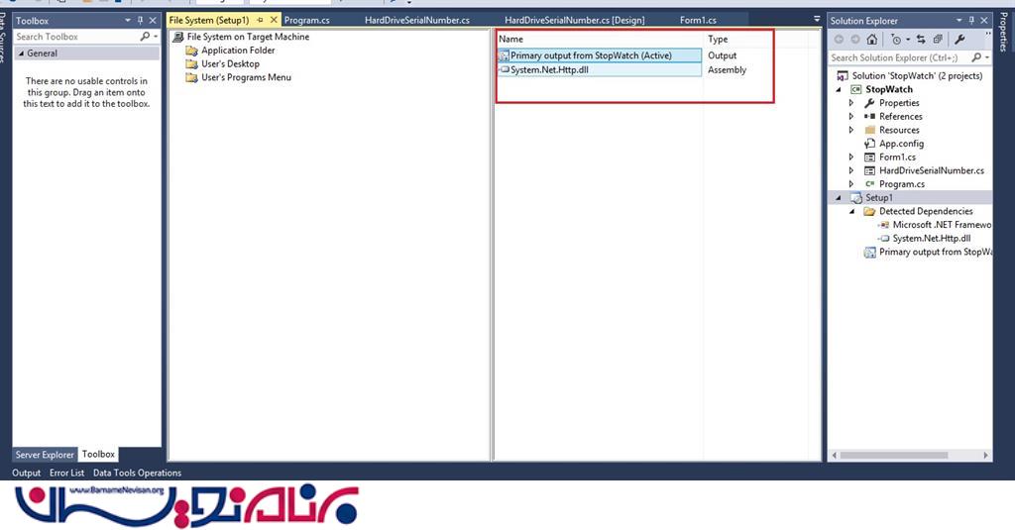Click the Application Folder icon in file system tree
This screenshot has width=1015, height=530.
coord(191,51)
